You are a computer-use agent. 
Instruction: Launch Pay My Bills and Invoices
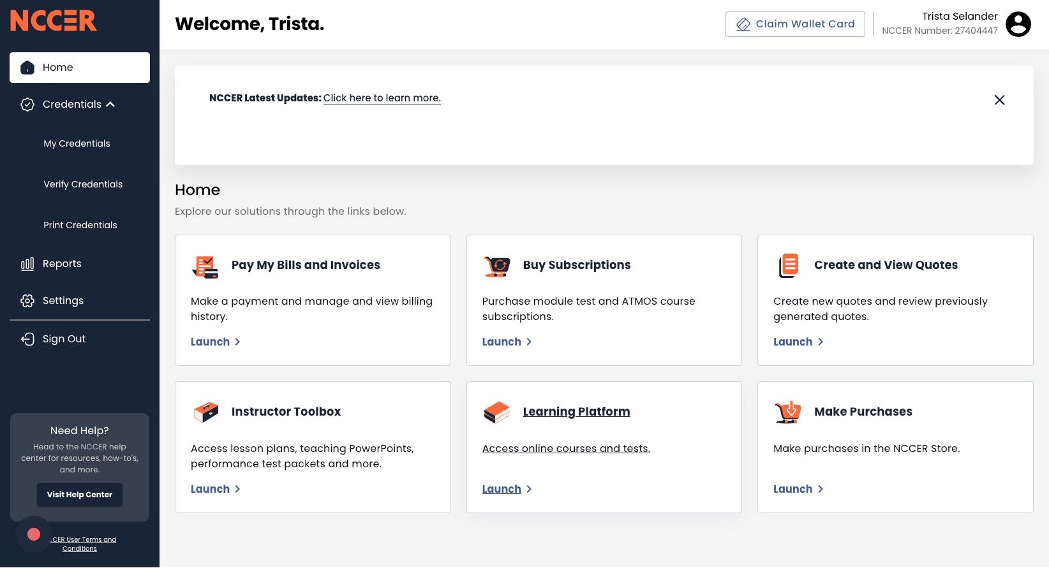(215, 342)
